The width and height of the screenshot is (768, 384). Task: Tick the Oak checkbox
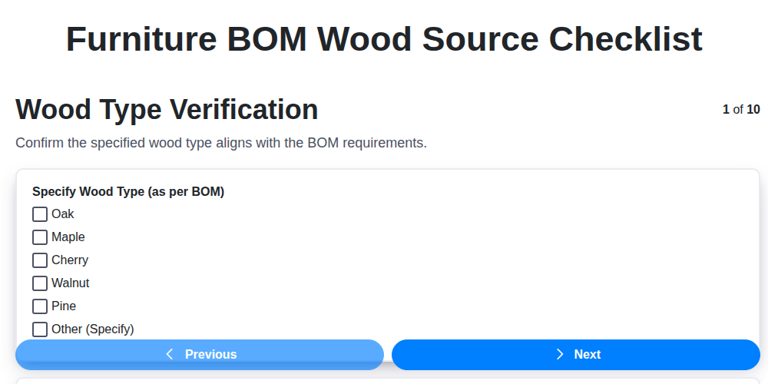coord(40,214)
